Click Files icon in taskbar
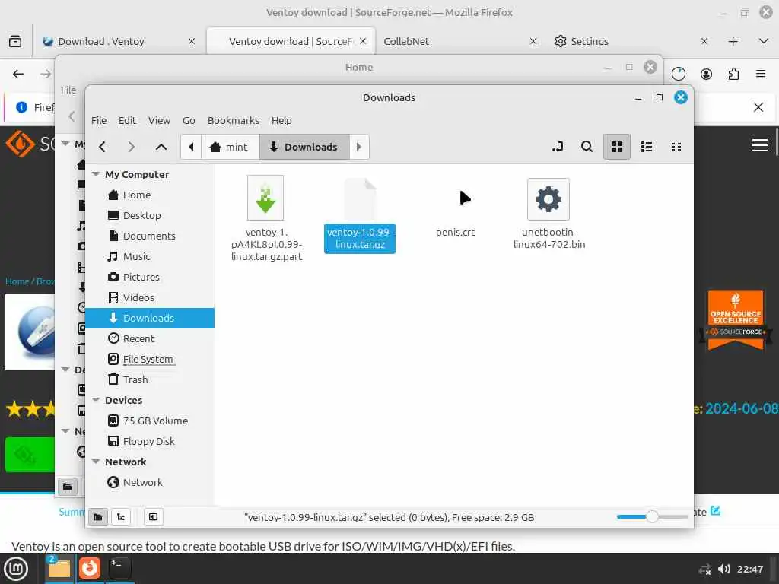 pos(59,569)
